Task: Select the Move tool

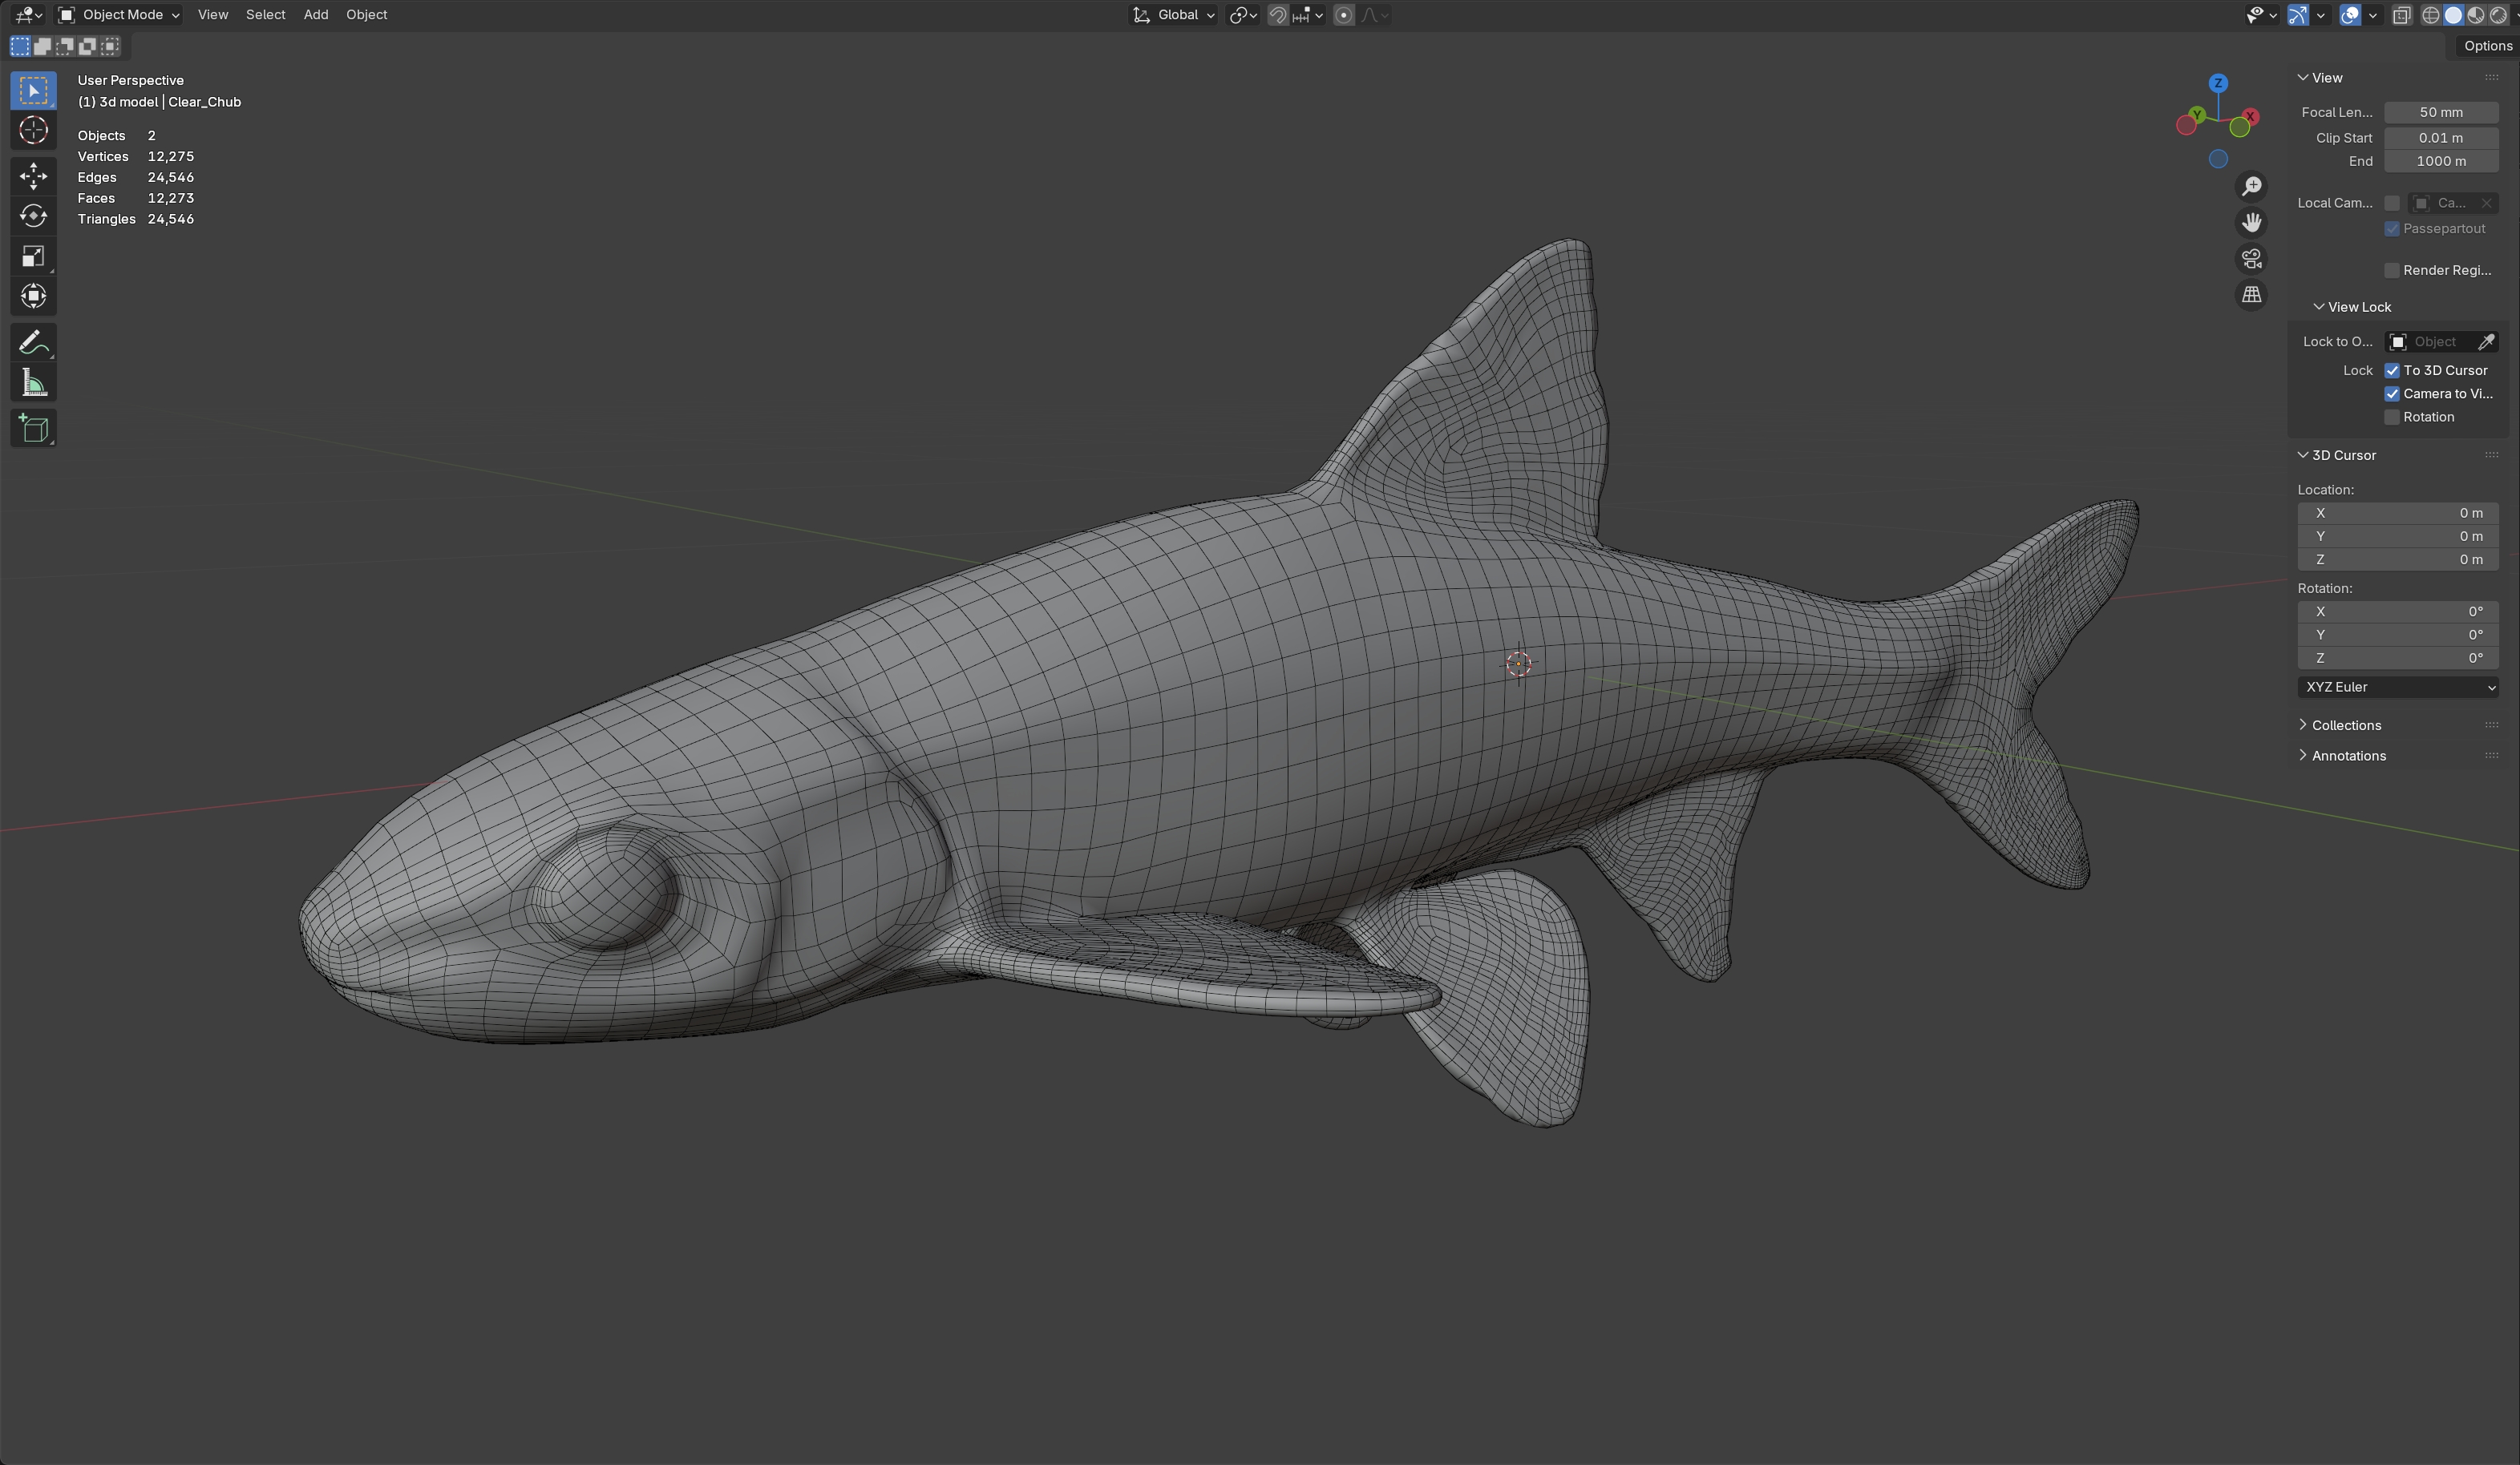Action: [x=33, y=176]
